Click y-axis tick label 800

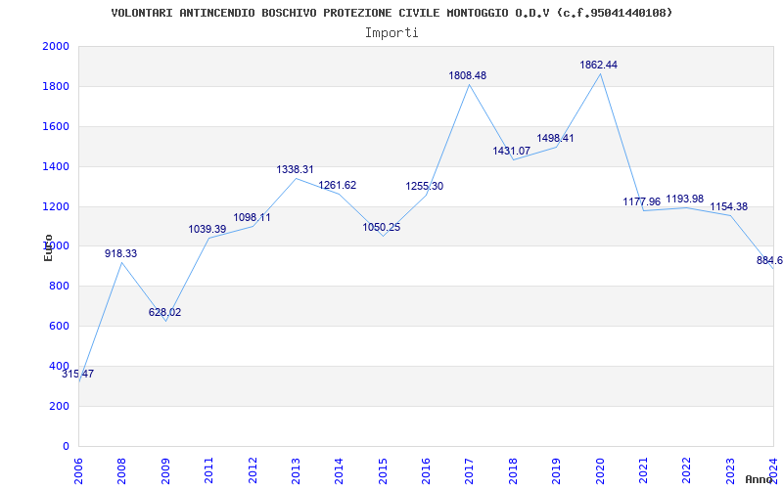pyautogui.click(x=59, y=286)
